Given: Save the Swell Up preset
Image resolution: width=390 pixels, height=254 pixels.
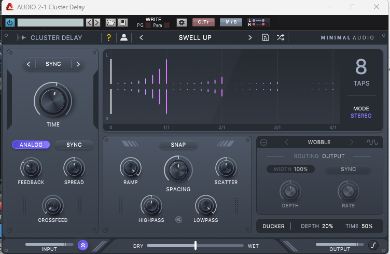Looking at the screenshot, I should [266, 37].
